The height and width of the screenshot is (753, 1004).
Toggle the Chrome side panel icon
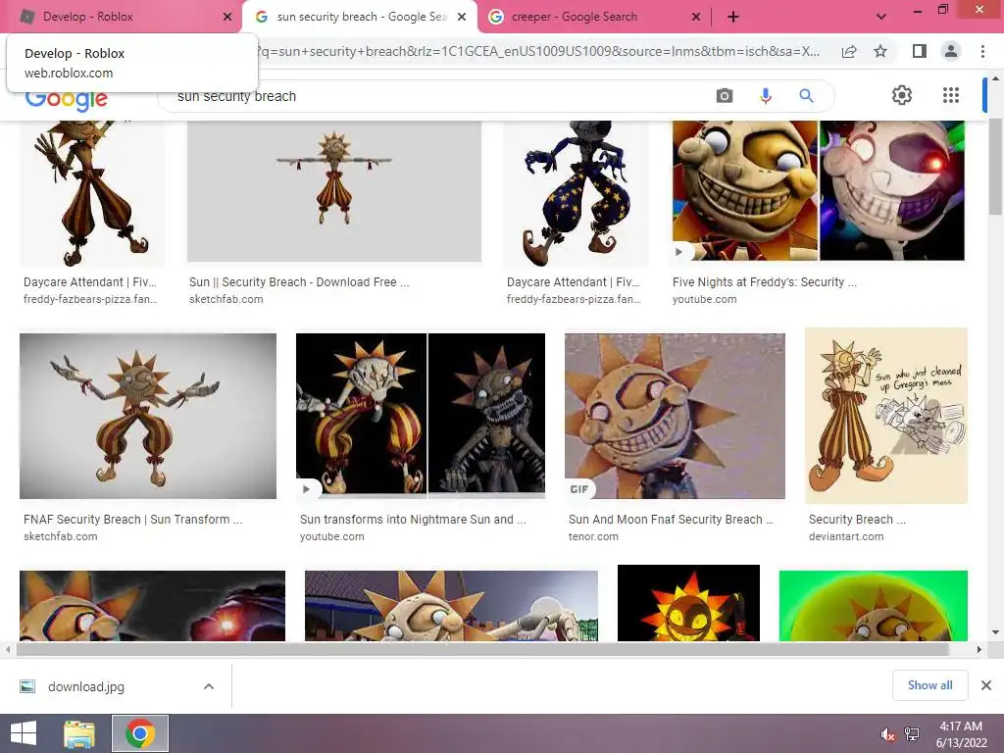[x=920, y=51]
